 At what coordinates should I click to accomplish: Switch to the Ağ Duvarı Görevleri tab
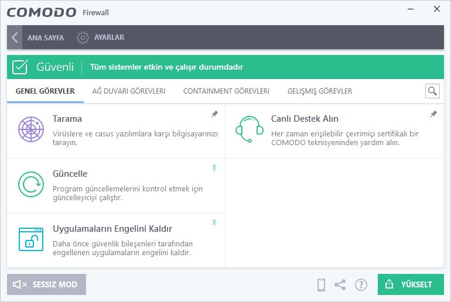coord(129,91)
